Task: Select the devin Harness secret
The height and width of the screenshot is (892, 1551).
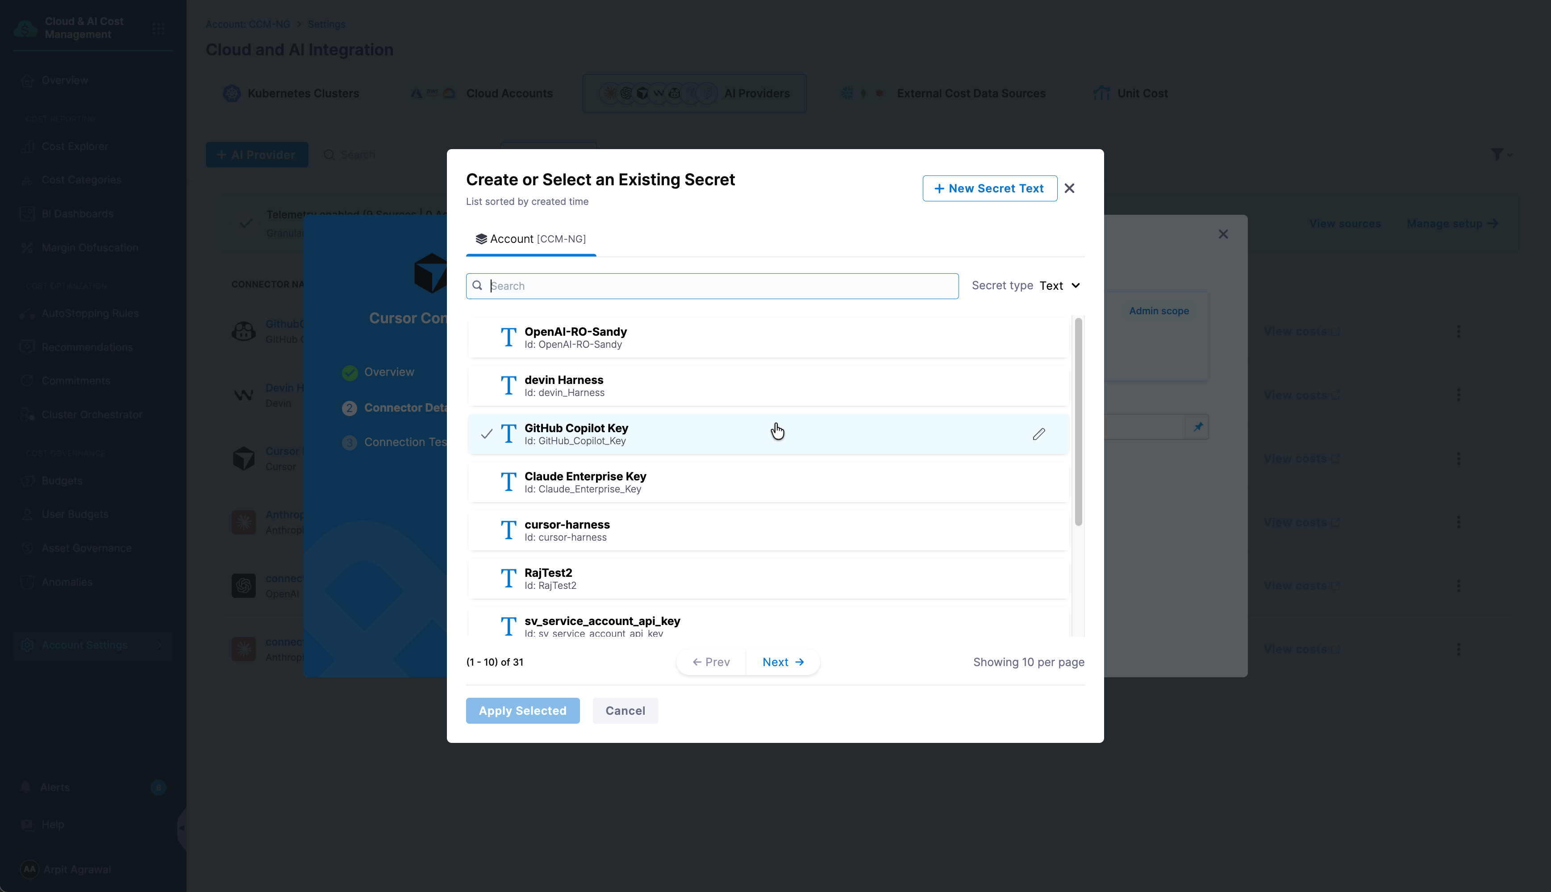Action: [x=768, y=386]
